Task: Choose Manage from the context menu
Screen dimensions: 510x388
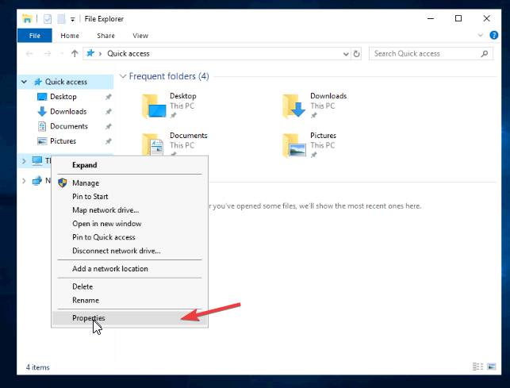Action: [x=130, y=183]
